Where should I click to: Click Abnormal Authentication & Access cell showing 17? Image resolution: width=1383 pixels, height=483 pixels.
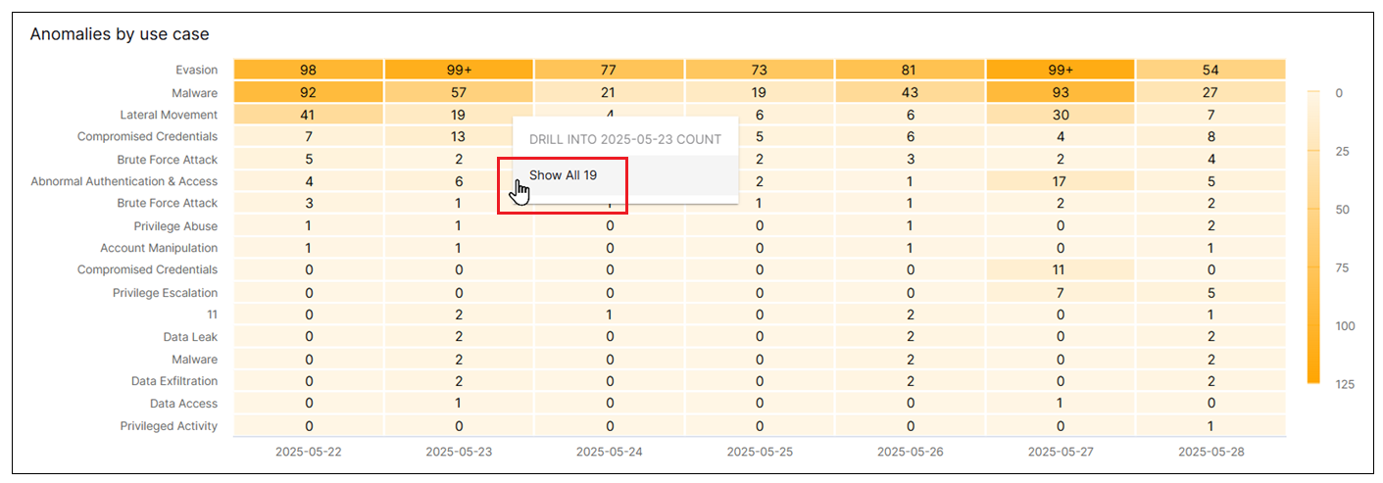pos(1061,181)
